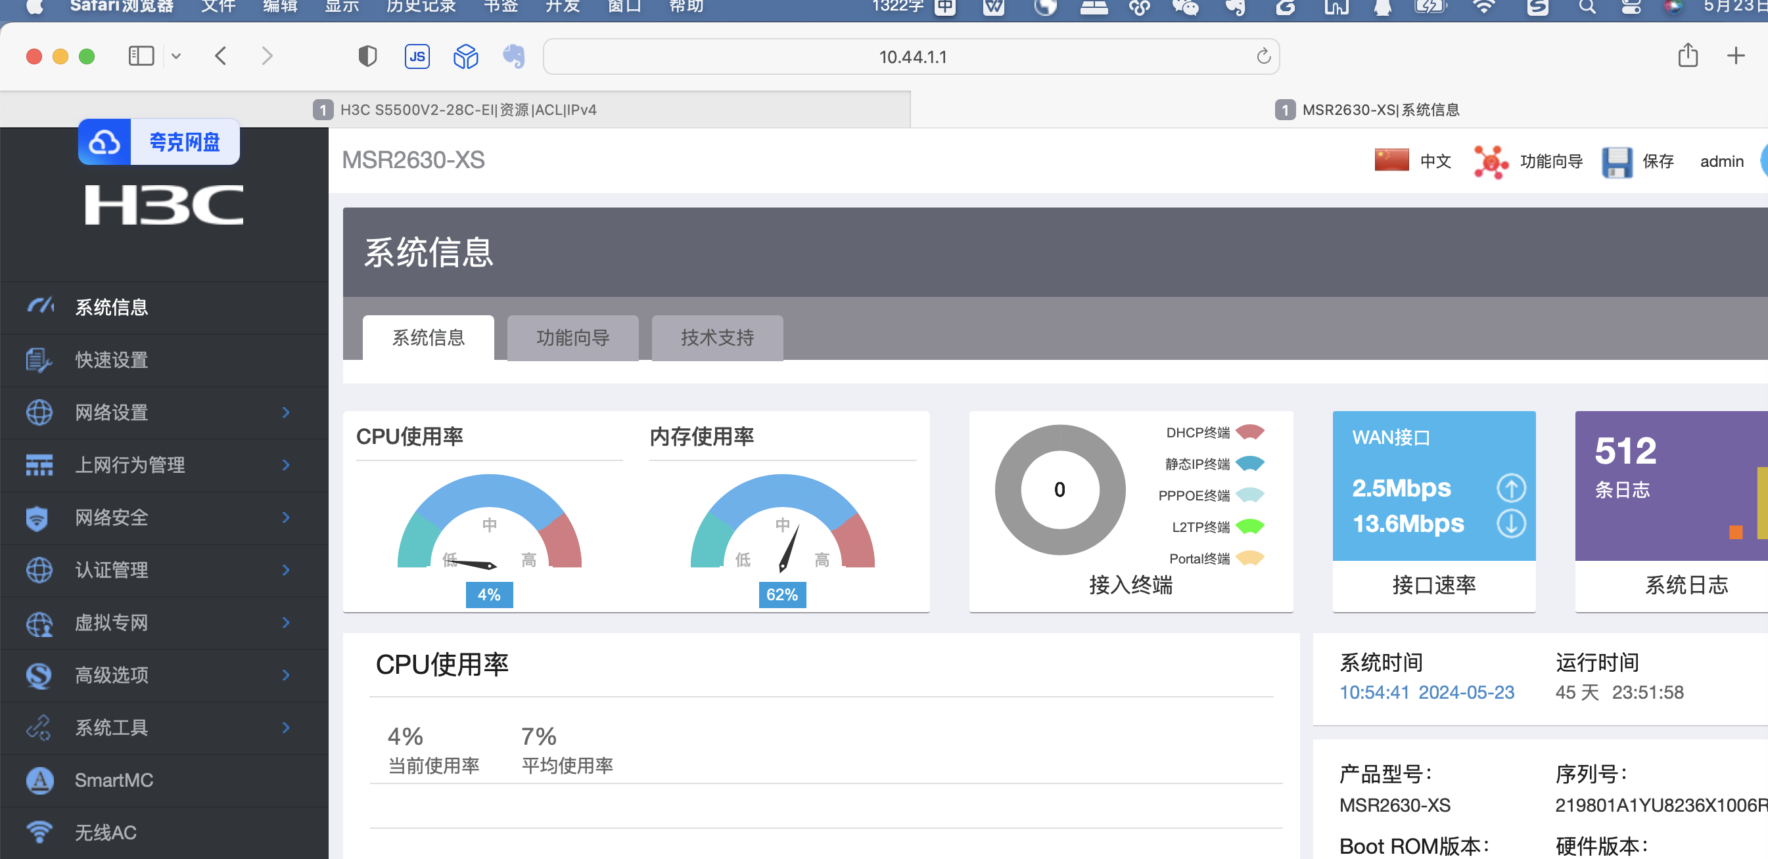The width and height of the screenshot is (1768, 859).
Task: Open 无线AC wireless sidebar entry
Action: pyautogui.click(x=105, y=832)
